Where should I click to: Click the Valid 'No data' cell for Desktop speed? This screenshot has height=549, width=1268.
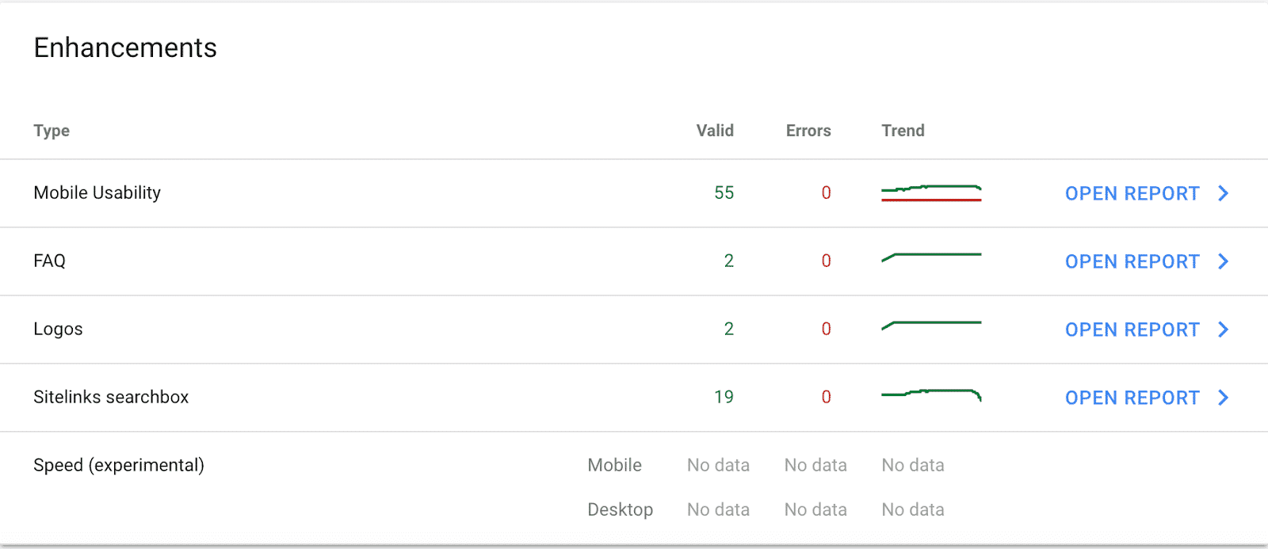tap(718, 509)
